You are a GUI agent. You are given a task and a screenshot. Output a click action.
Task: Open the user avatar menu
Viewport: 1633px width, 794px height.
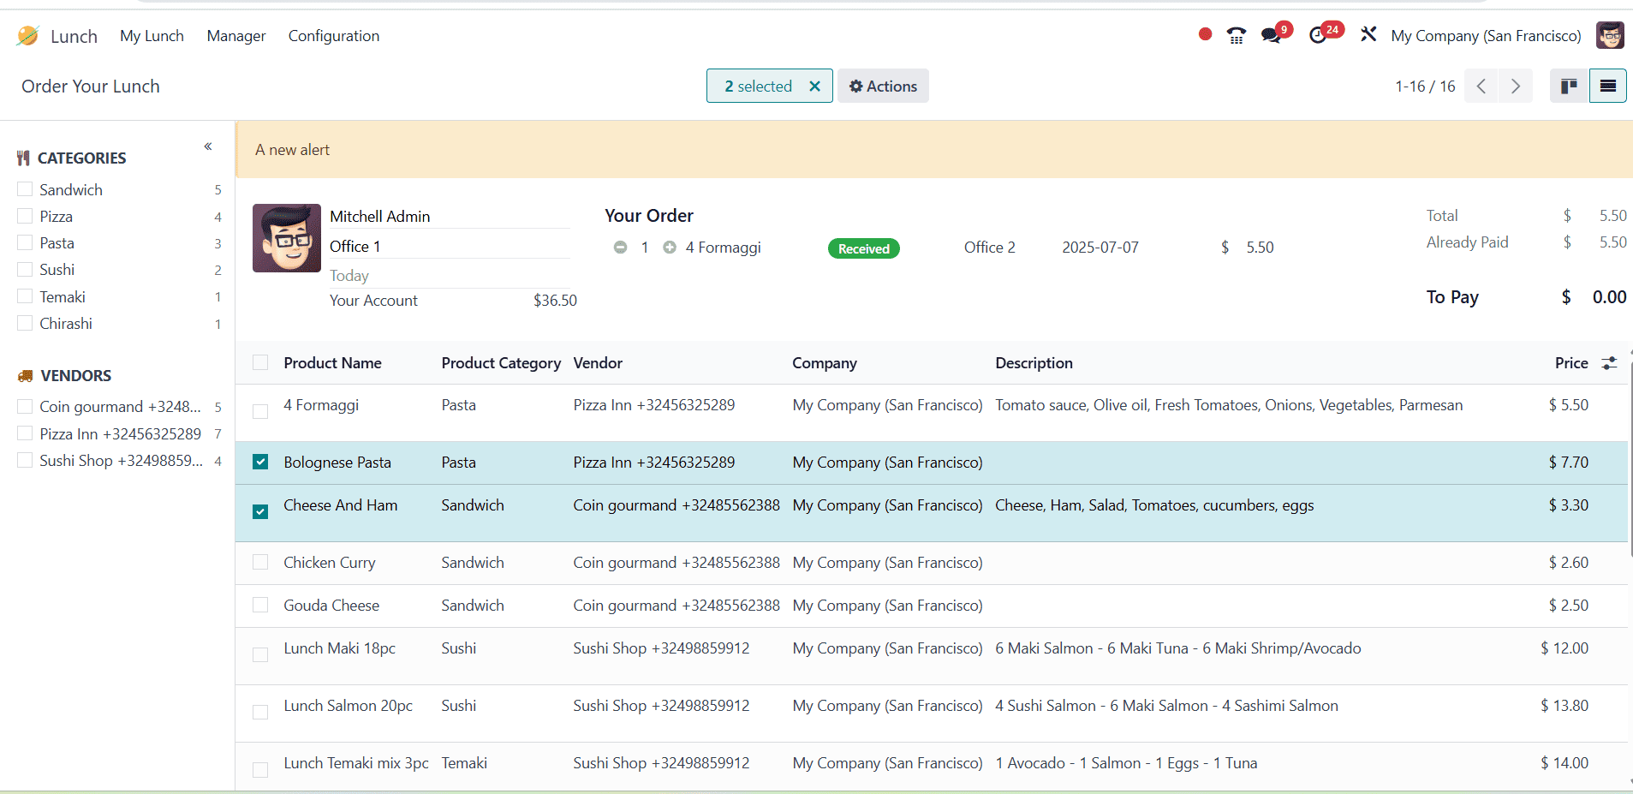point(1610,35)
